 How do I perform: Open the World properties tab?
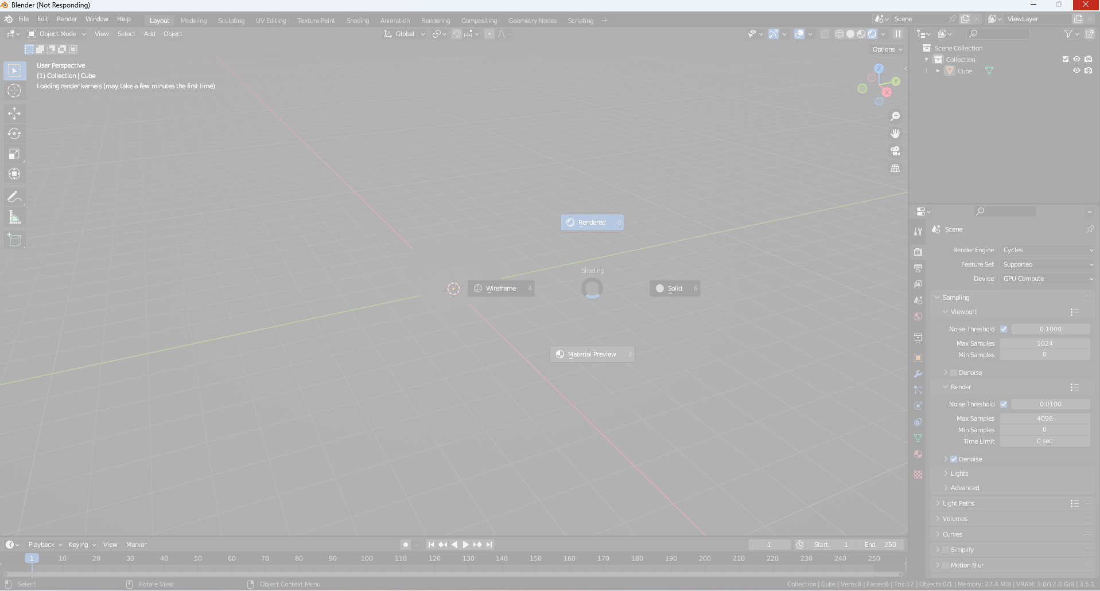[918, 316]
